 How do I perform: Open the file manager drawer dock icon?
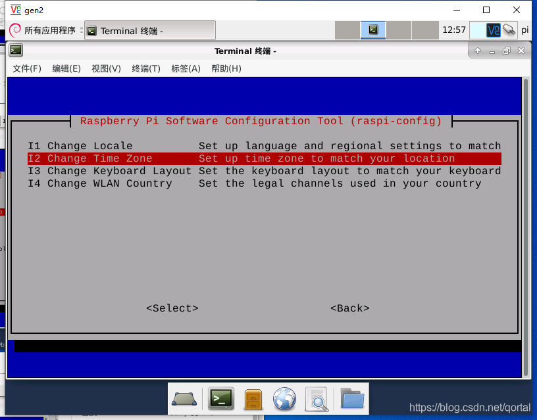tap(253, 399)
